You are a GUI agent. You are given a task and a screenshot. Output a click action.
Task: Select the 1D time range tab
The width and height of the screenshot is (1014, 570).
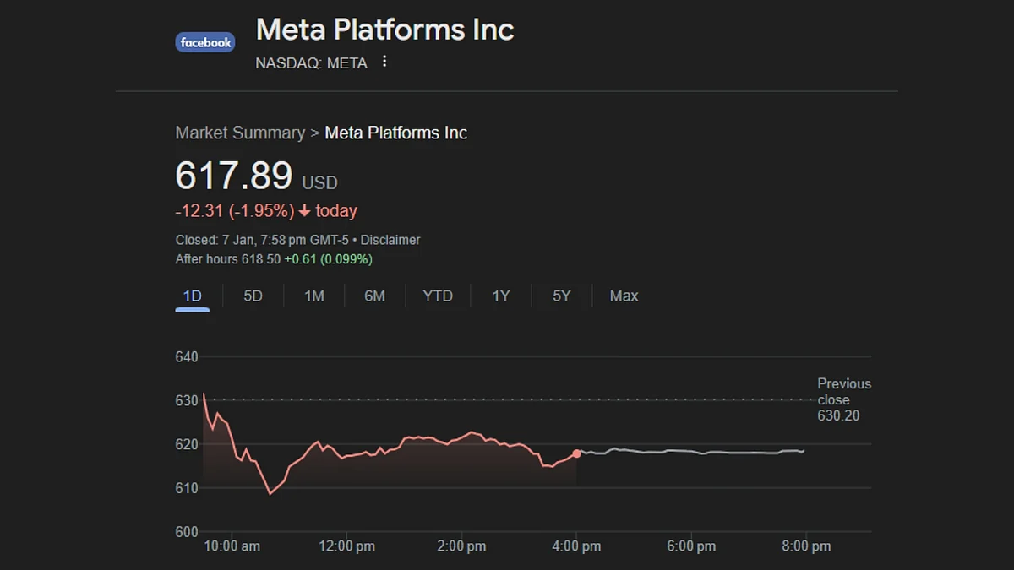[193, 296]
